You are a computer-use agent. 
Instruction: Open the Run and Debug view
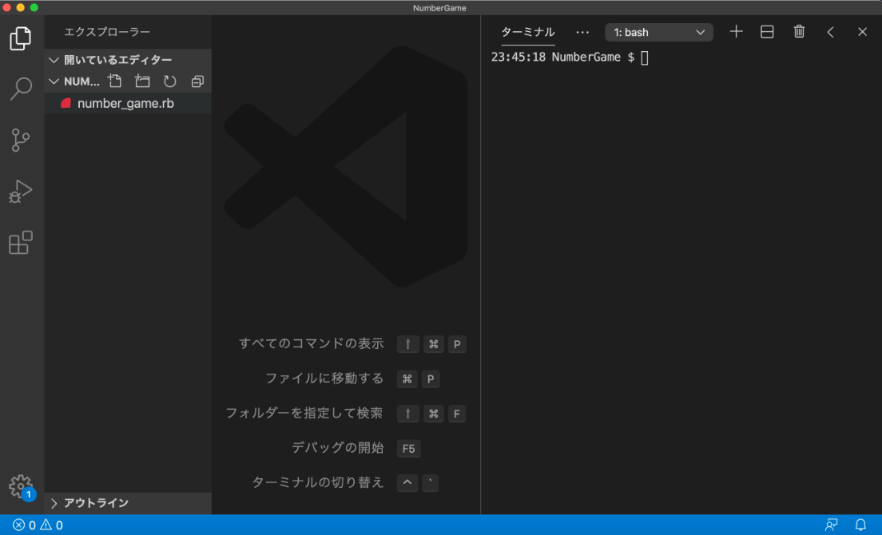[21, 191]
